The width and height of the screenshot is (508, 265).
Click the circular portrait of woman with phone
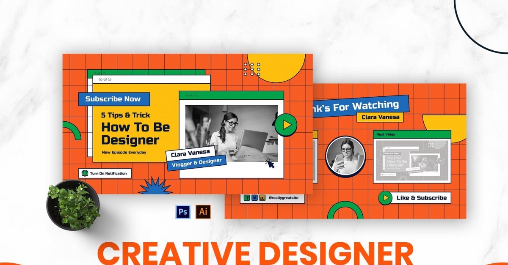tap(345, 156)
